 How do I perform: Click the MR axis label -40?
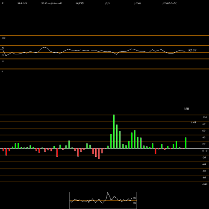click(204, 164)
